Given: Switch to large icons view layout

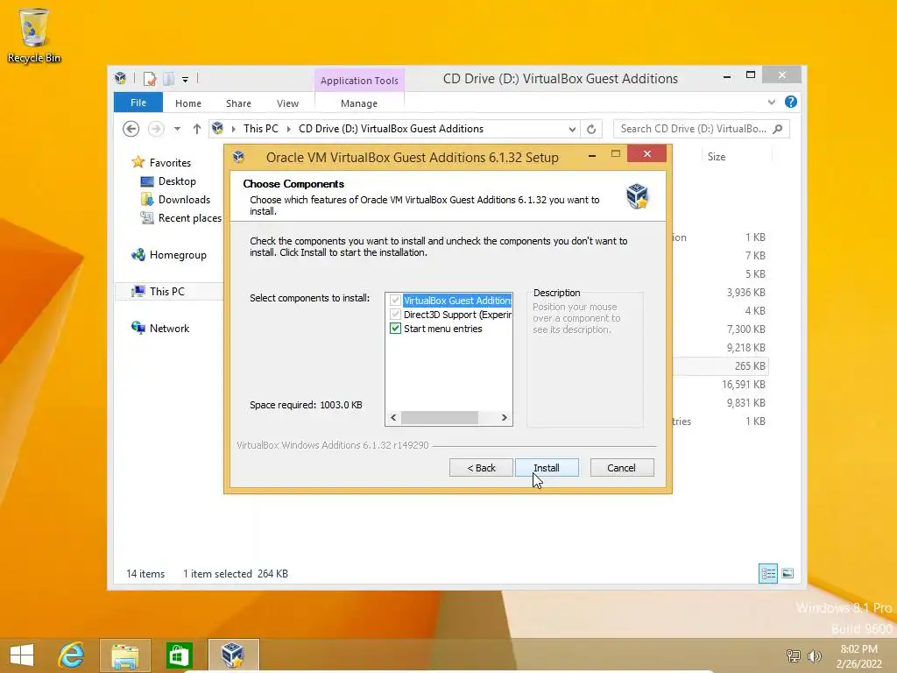Looking at the screenshot, I should [788, 573].
